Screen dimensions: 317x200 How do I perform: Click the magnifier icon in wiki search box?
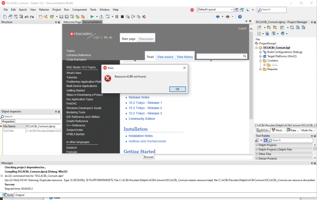pos(245,56)
